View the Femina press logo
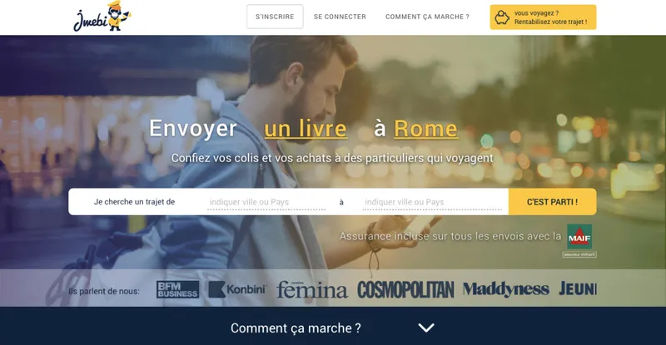This screenshot has width=666, height=345. 311,289
